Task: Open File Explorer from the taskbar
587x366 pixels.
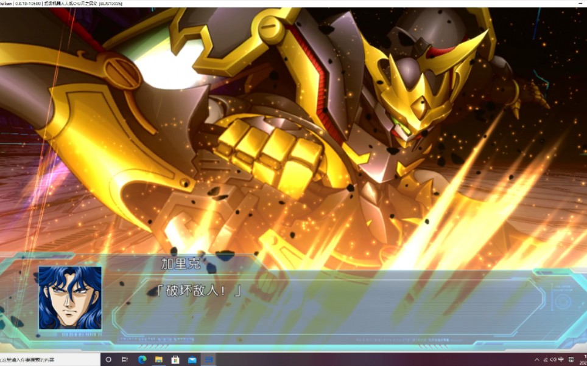Action: click(x=159, y=360)
